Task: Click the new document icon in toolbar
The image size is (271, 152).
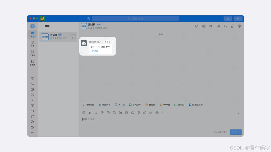Action: point(114,113)
